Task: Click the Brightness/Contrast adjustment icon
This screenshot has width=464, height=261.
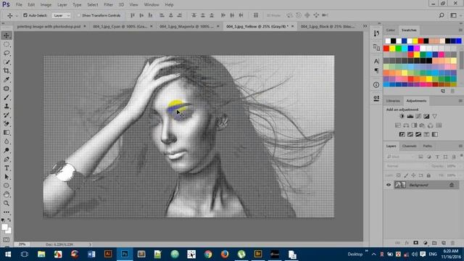Action: (402, 116)
